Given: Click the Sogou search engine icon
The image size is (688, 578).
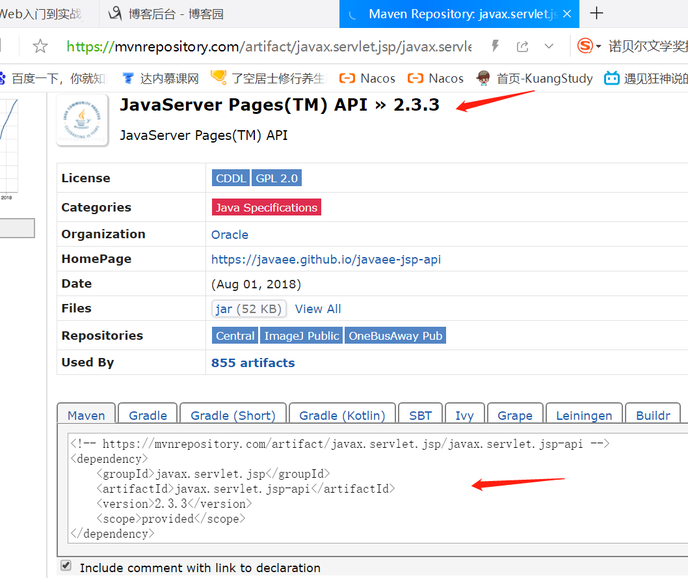Looking at the screenshot, I should pos(585,46).
